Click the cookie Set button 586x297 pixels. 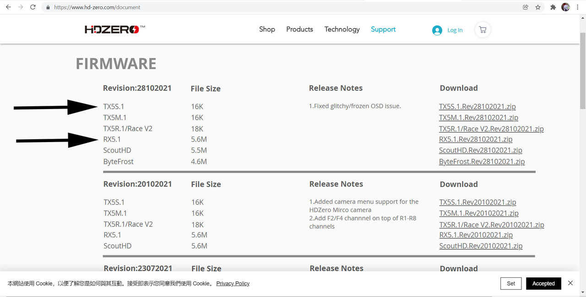(511, 284)
